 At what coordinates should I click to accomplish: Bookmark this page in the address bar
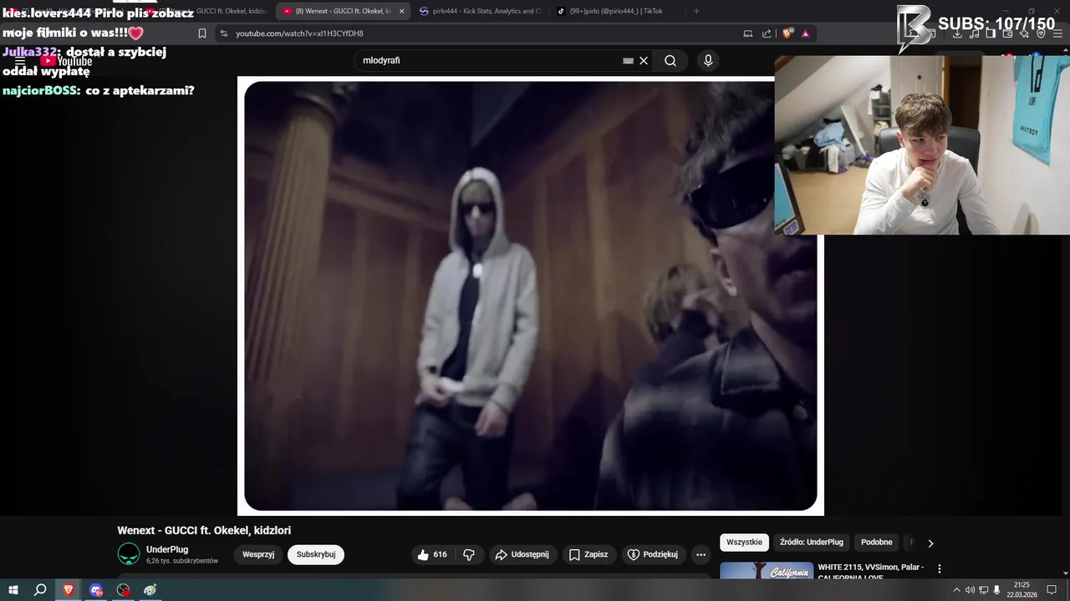click(202, 33)
